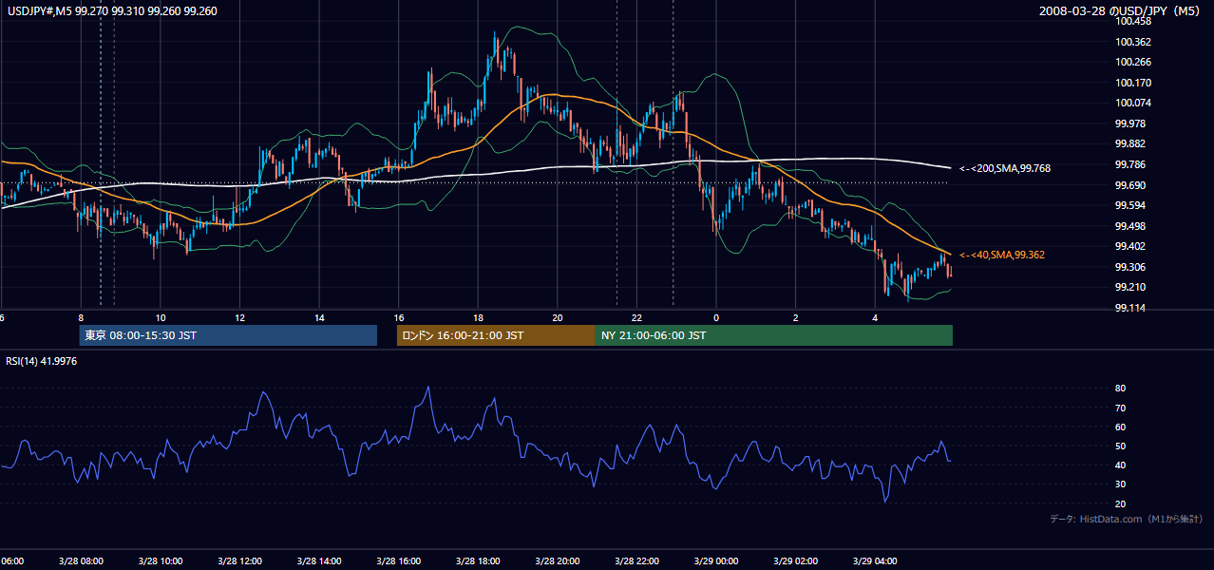Click price level 100.458 on the axis
The height and width of the screenshot is (570, 1214).
tap(1132, 21)
